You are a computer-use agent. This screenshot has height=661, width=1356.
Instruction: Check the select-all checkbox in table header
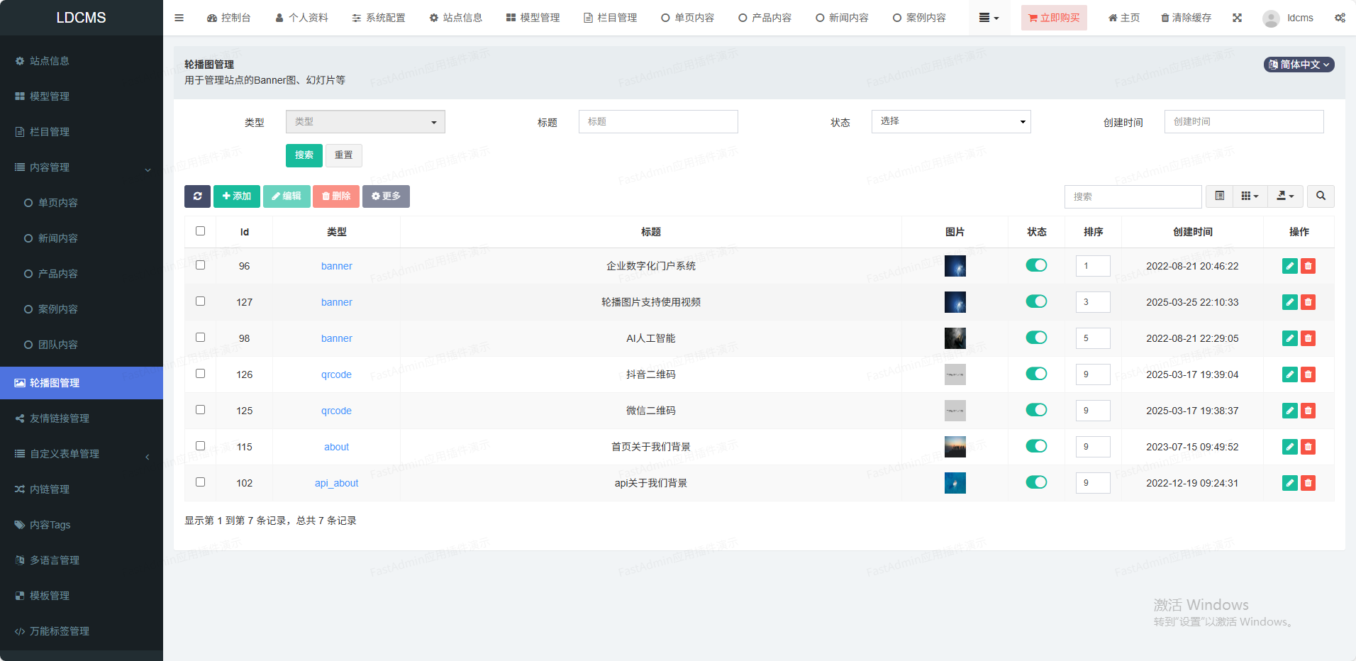[201, 231]
